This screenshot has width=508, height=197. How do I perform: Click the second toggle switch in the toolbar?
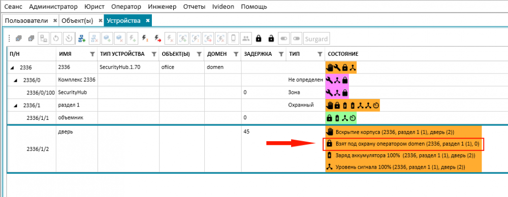pyautogui.click(x=296, y=39)
